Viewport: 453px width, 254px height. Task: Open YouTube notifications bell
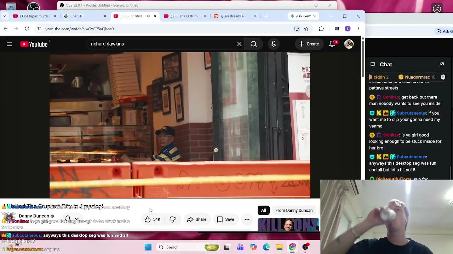point(332,44)
